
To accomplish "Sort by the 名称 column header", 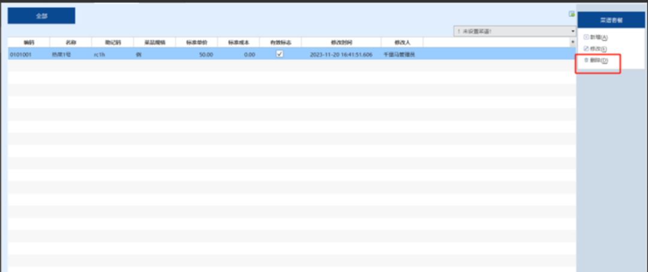I will pos(71,43).
